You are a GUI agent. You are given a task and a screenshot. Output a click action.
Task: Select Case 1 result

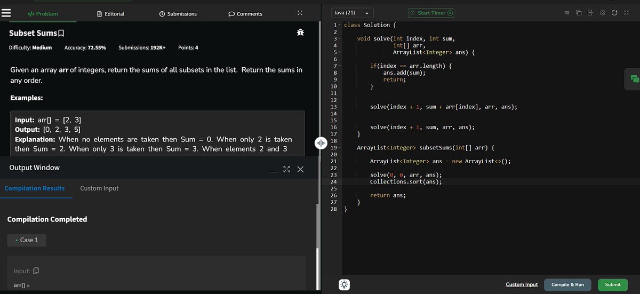(27, 240)
